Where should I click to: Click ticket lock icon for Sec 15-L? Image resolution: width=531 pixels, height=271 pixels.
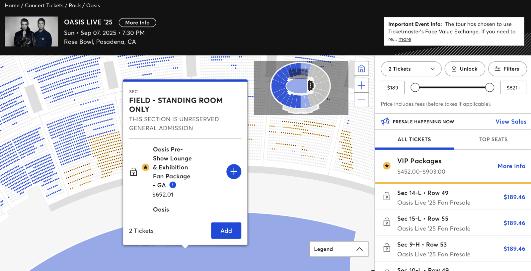click(x=387, y=222)
